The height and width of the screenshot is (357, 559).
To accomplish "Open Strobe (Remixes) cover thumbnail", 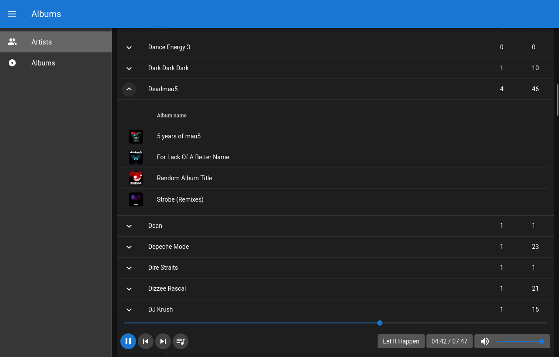I will pyautogui.click(x=136, y=199).
